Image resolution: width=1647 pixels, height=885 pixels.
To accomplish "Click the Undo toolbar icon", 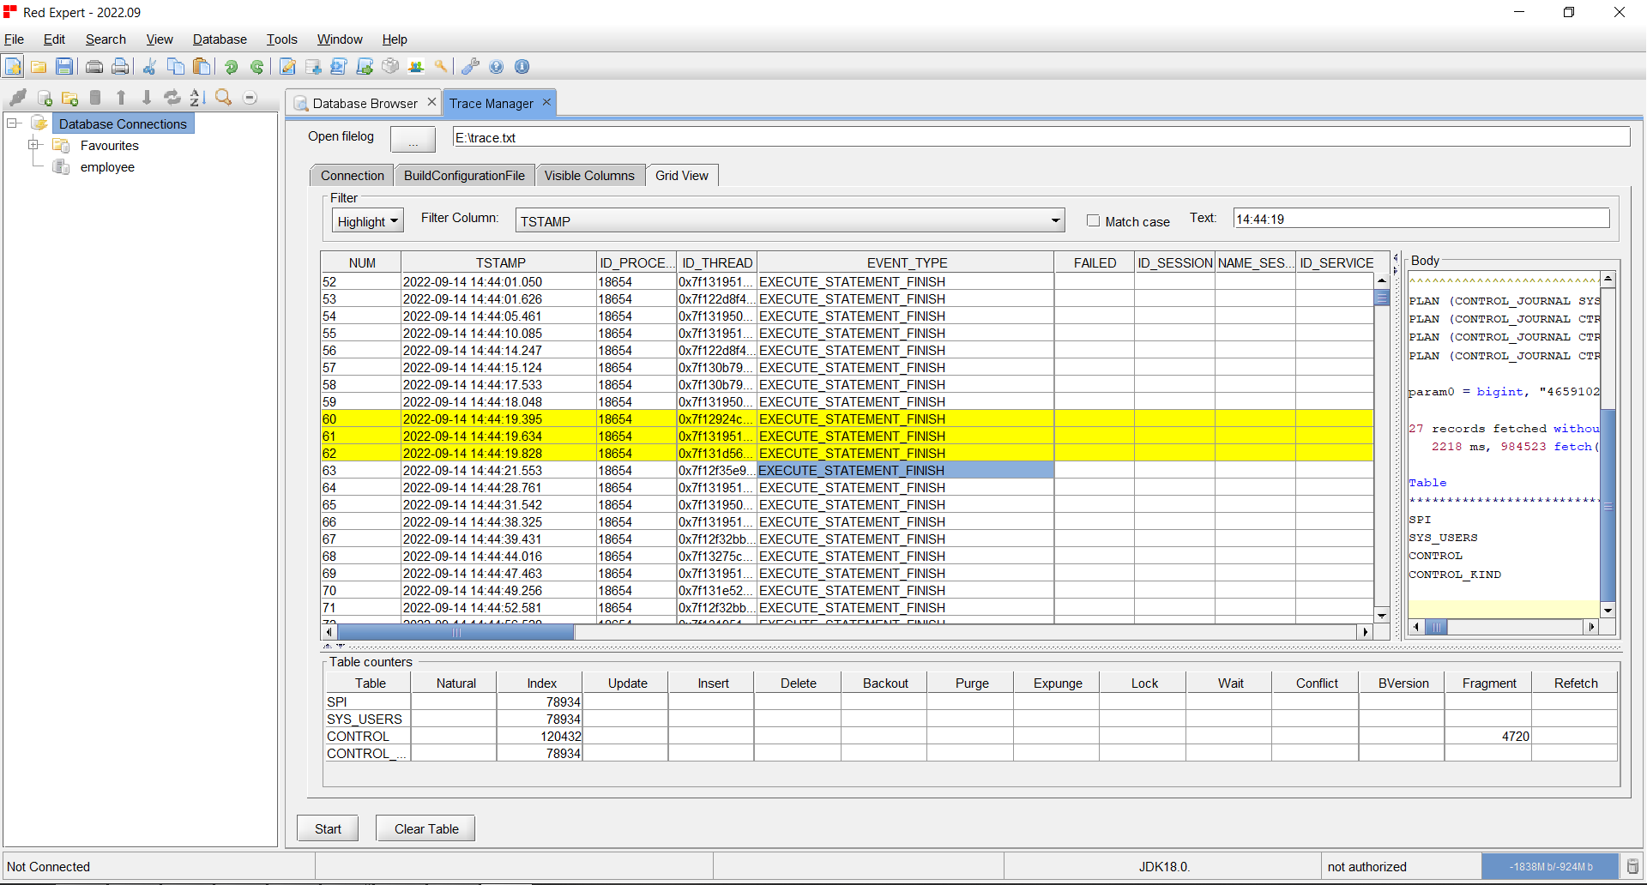I will click(231, 67).
